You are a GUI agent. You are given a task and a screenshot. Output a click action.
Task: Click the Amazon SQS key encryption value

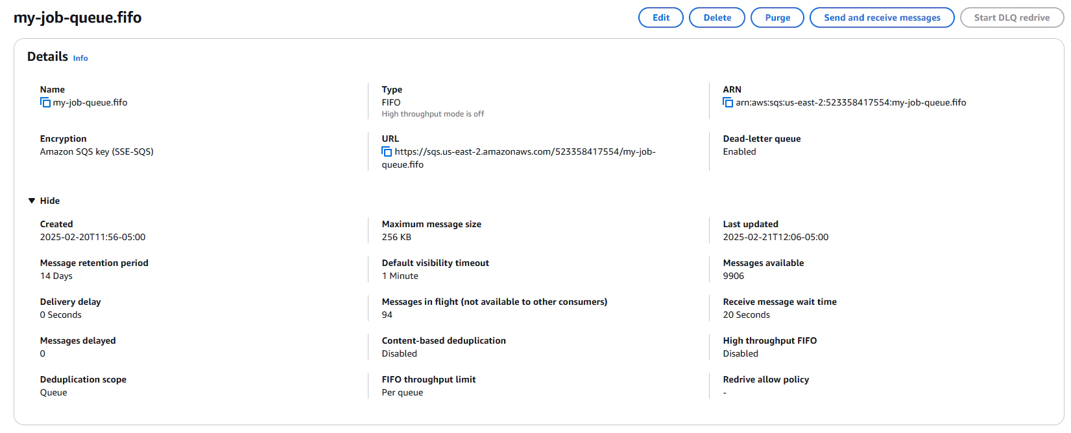tap(97, 151)
